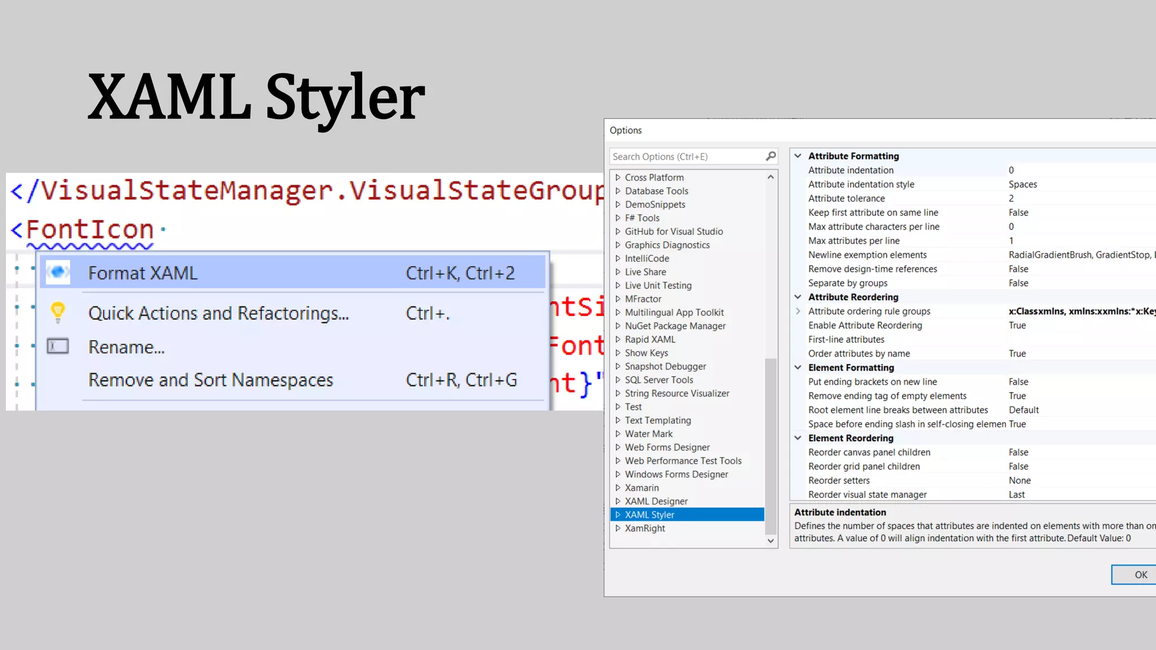The image size is (1156, 650).
Task: Select SQL Server Tools item
Action: [x=659, y=380]
